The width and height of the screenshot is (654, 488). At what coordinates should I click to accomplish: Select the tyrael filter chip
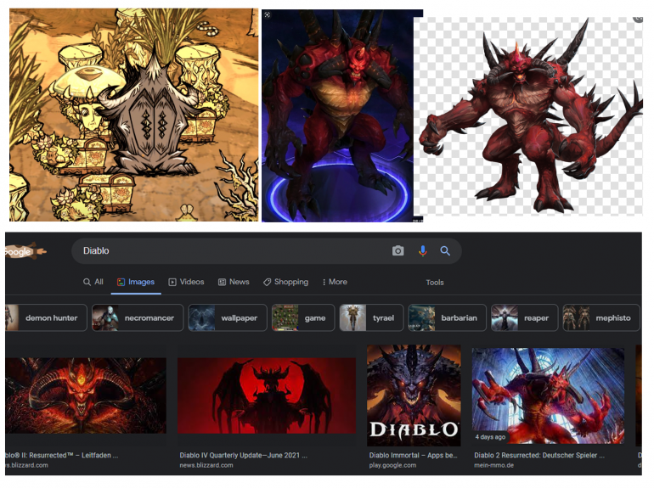point(372,318)
